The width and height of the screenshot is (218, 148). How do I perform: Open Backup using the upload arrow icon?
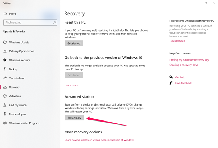(5, 69)
